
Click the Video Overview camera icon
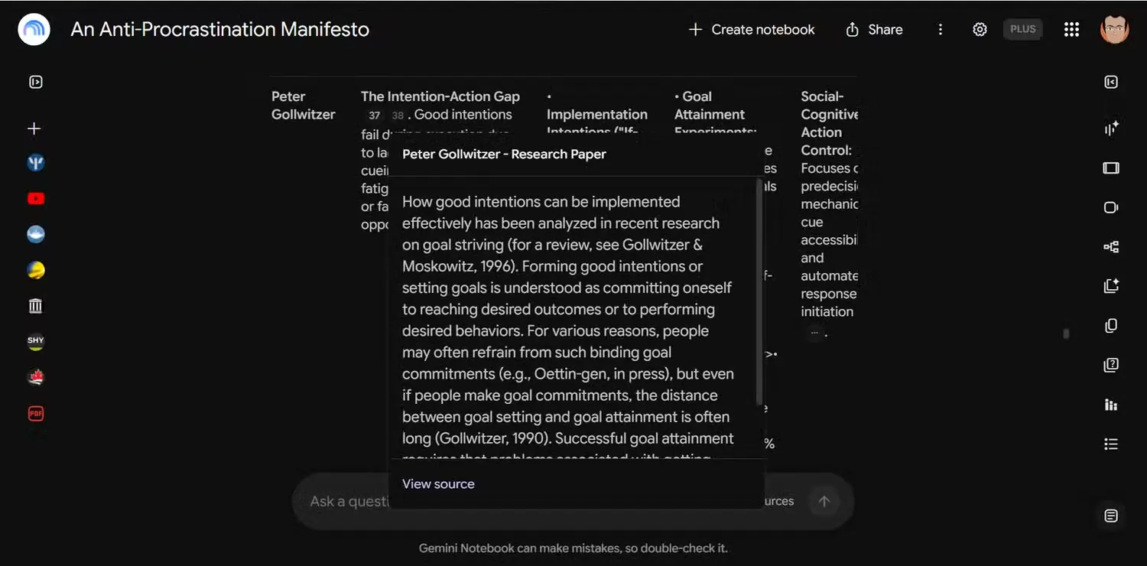[x=1111, y=207]
